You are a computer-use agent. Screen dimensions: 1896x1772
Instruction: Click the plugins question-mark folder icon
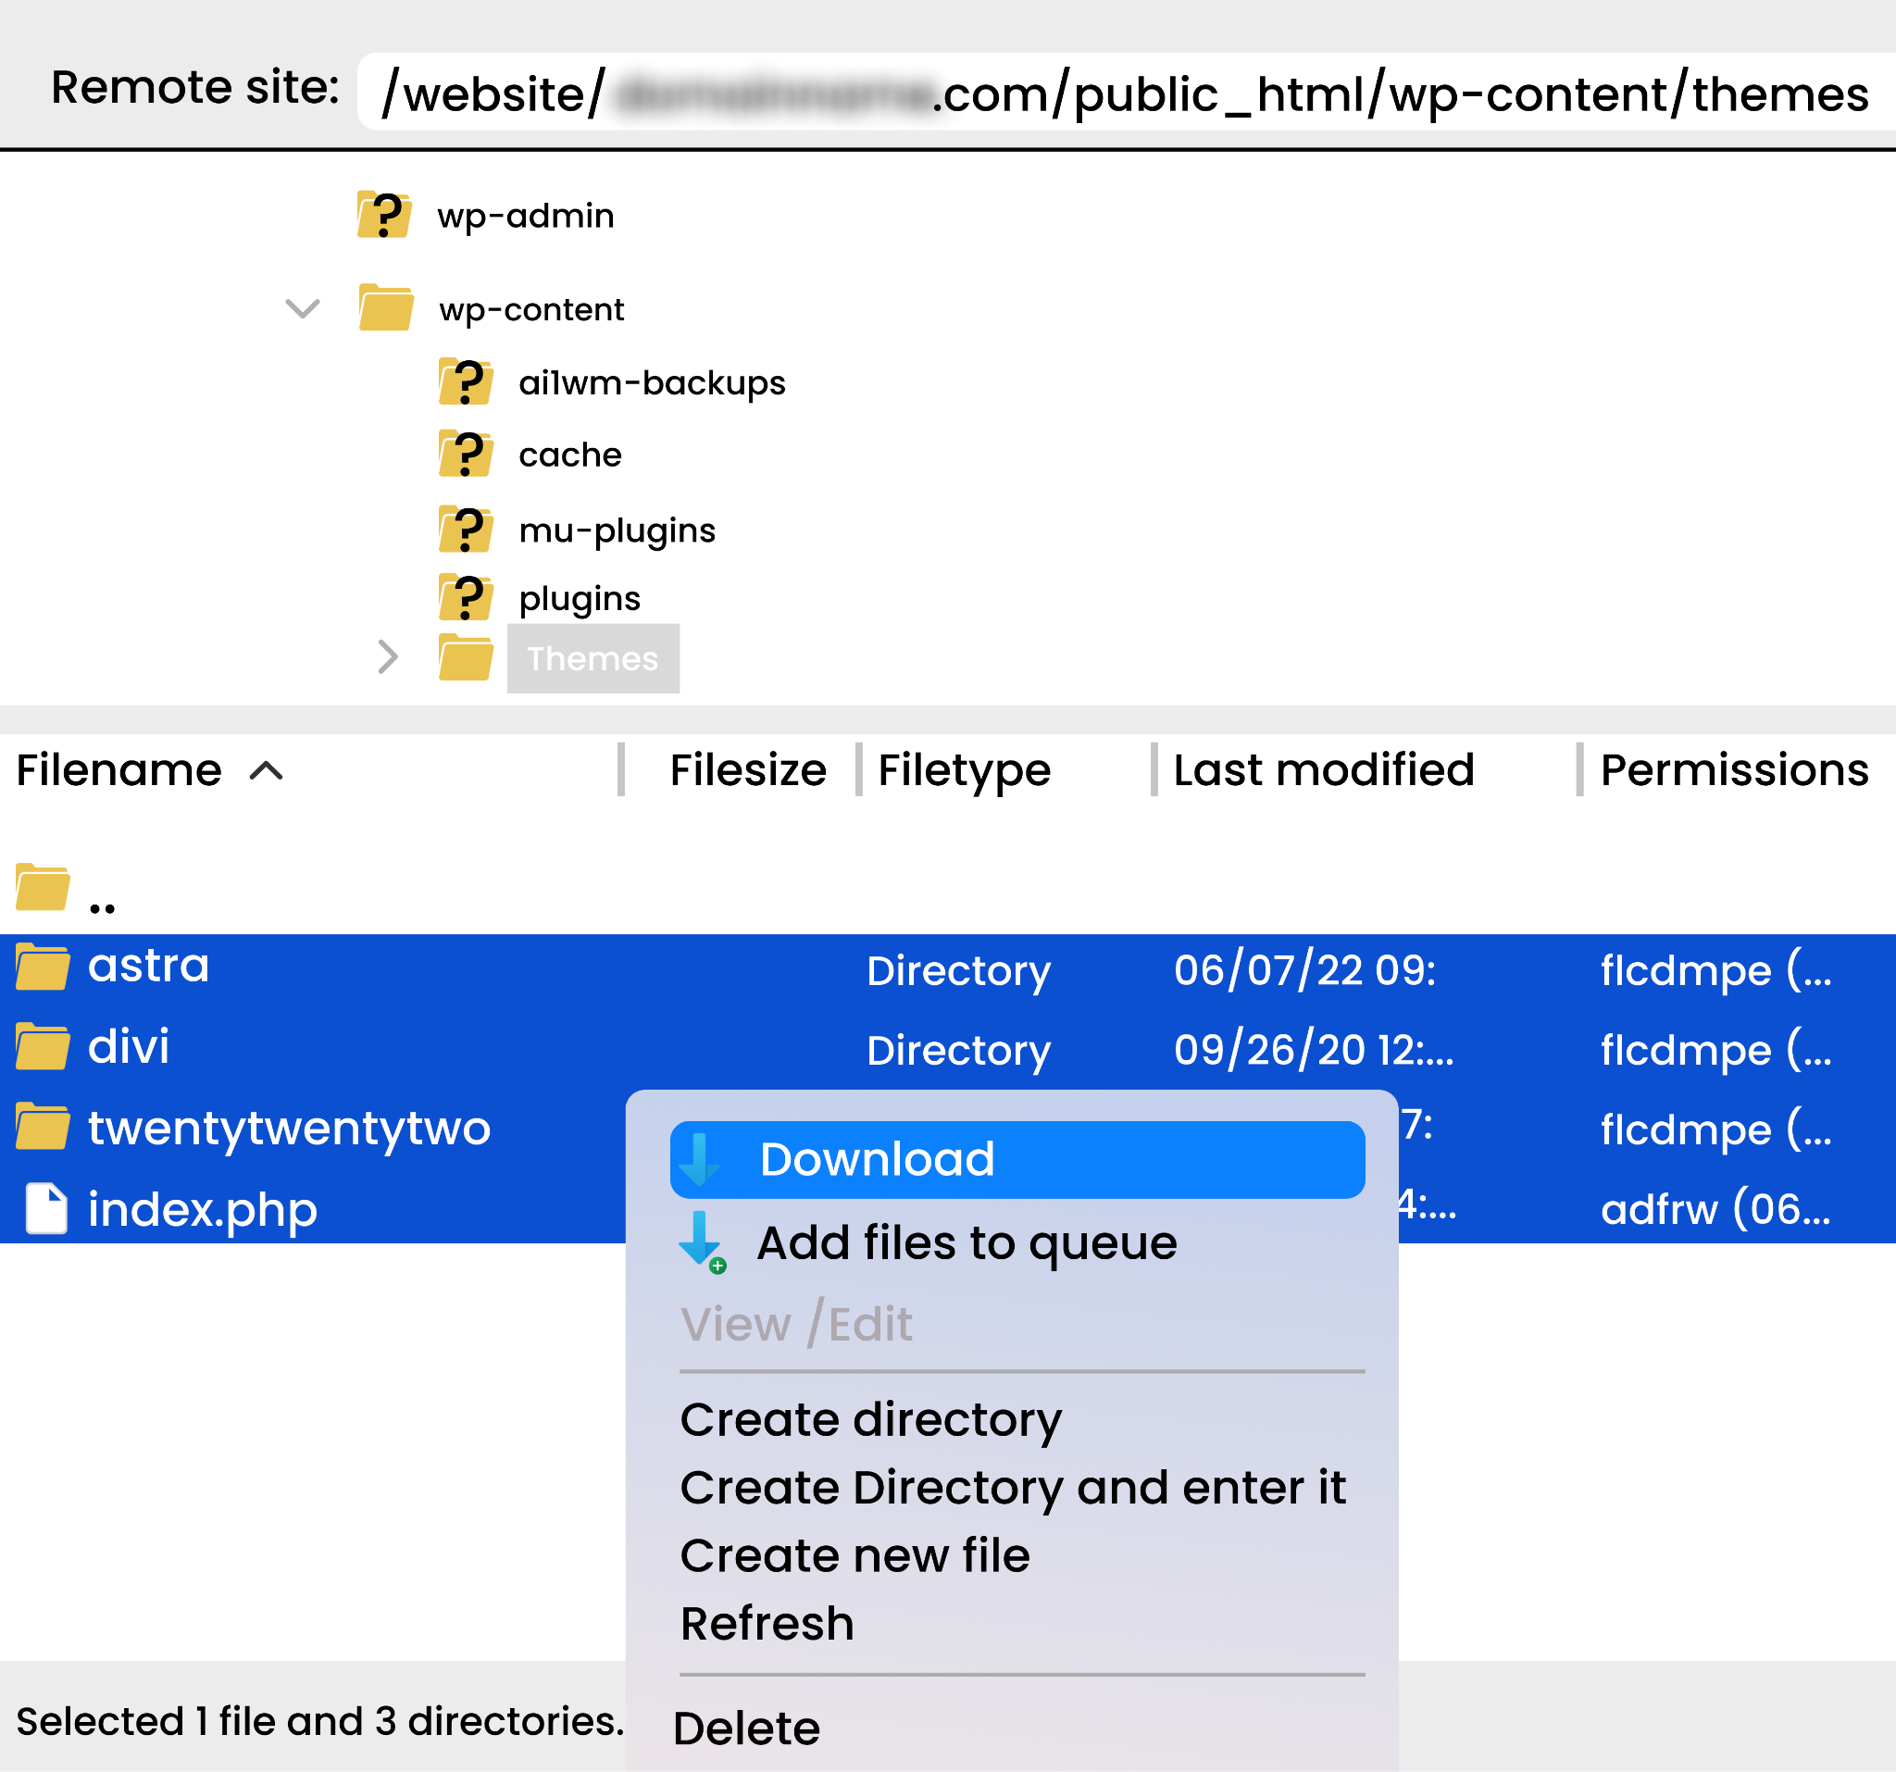(466, 598)
